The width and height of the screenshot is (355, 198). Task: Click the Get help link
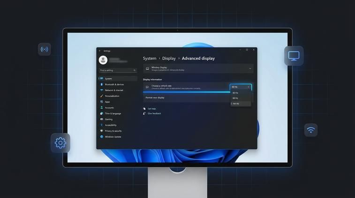(151, 108)
